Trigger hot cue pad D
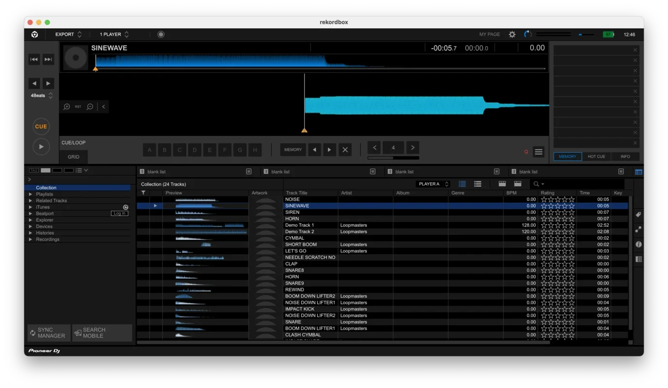 [x=195, y=150]
